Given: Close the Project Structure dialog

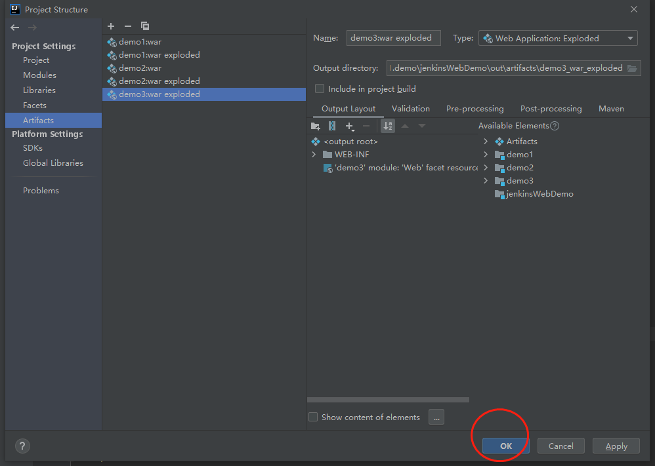Looking at the screenshot, I should click(x=634, y=9).
